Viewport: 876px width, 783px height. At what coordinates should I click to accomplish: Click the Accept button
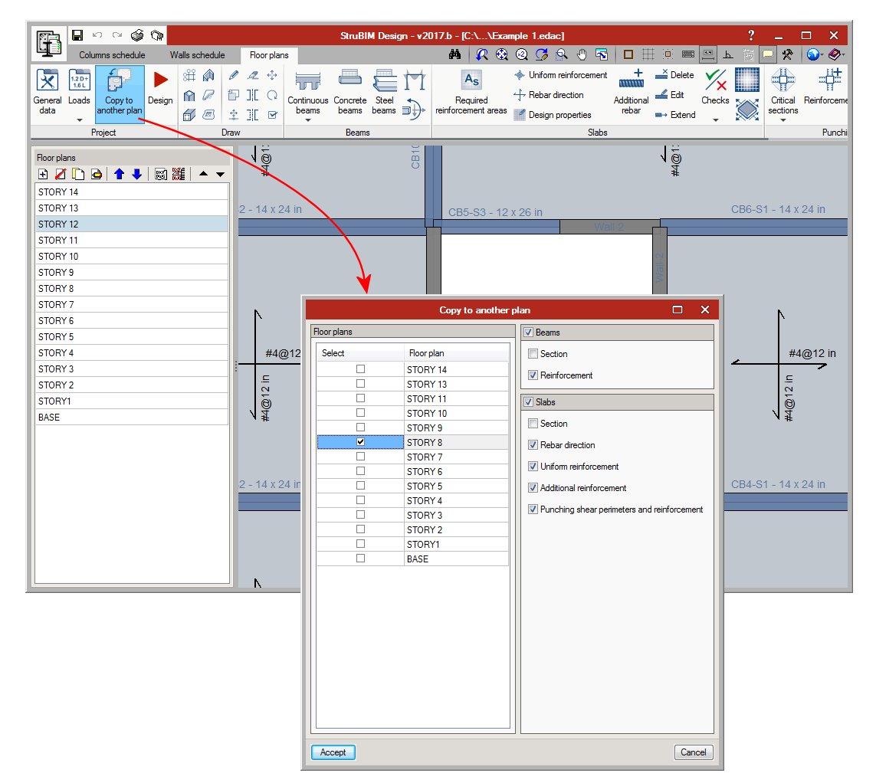pos(333,752)
